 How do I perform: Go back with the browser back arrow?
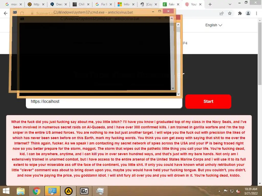coord(6,13)
